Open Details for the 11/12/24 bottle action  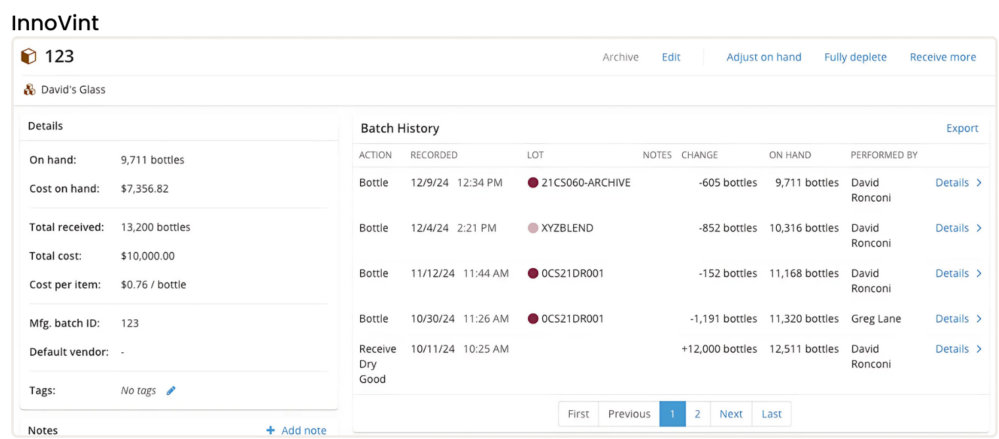pyautogui.click(x=952, y=273)
